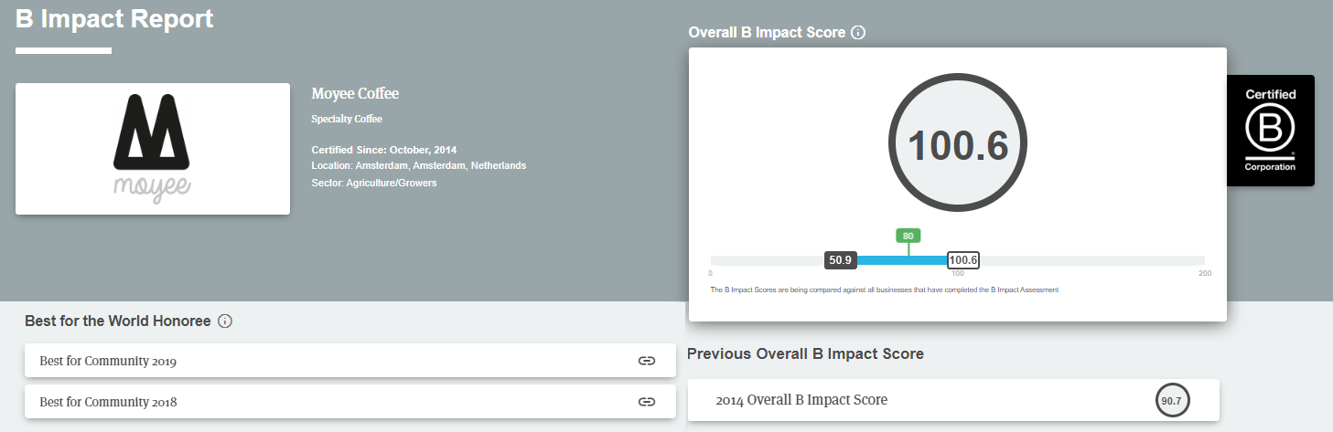Click the 100.6 label on score bar
Viewport: 1333px width, 432px height.
(x=963, y=260)
